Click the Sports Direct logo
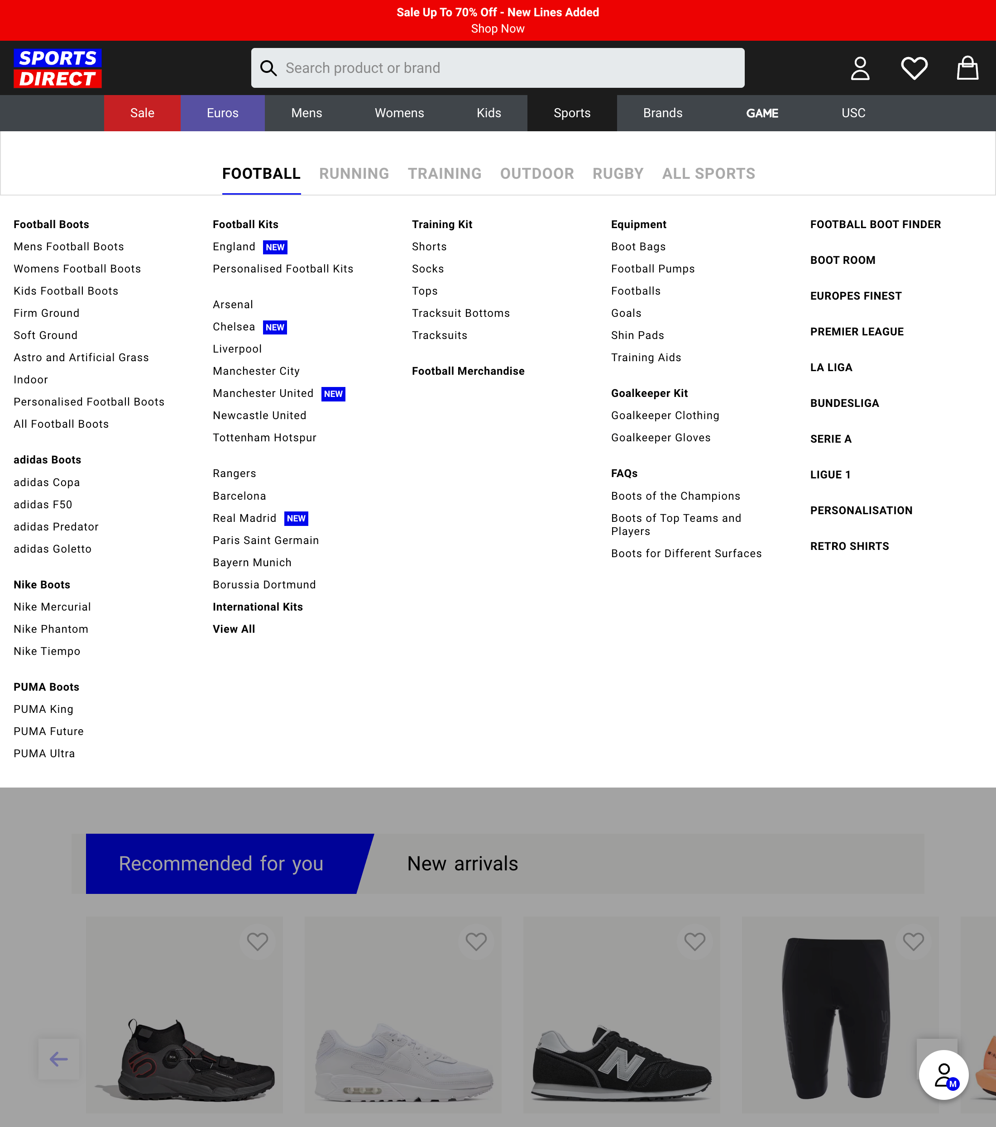This screenshot has width=996, height=1127. coord(57,67)
